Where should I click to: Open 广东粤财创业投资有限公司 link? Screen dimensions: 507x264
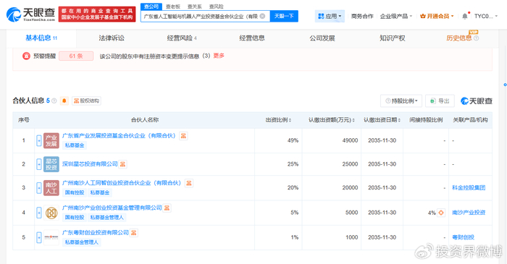point(96,232)
